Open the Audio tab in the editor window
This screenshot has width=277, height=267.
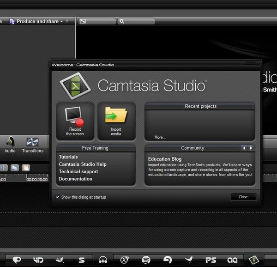[10, 145]
